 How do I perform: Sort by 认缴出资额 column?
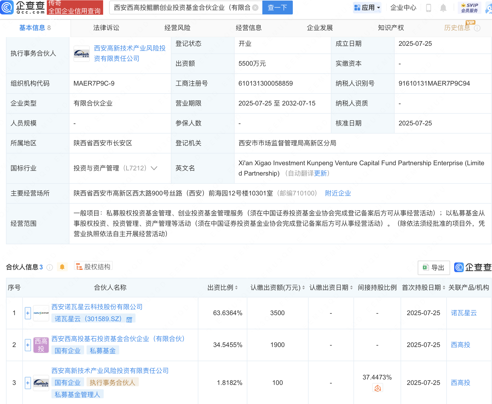303,288
